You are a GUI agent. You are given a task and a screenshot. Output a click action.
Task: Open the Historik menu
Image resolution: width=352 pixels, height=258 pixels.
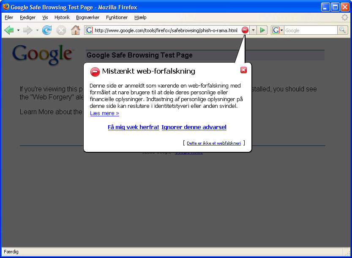click(x=62, y=17)
